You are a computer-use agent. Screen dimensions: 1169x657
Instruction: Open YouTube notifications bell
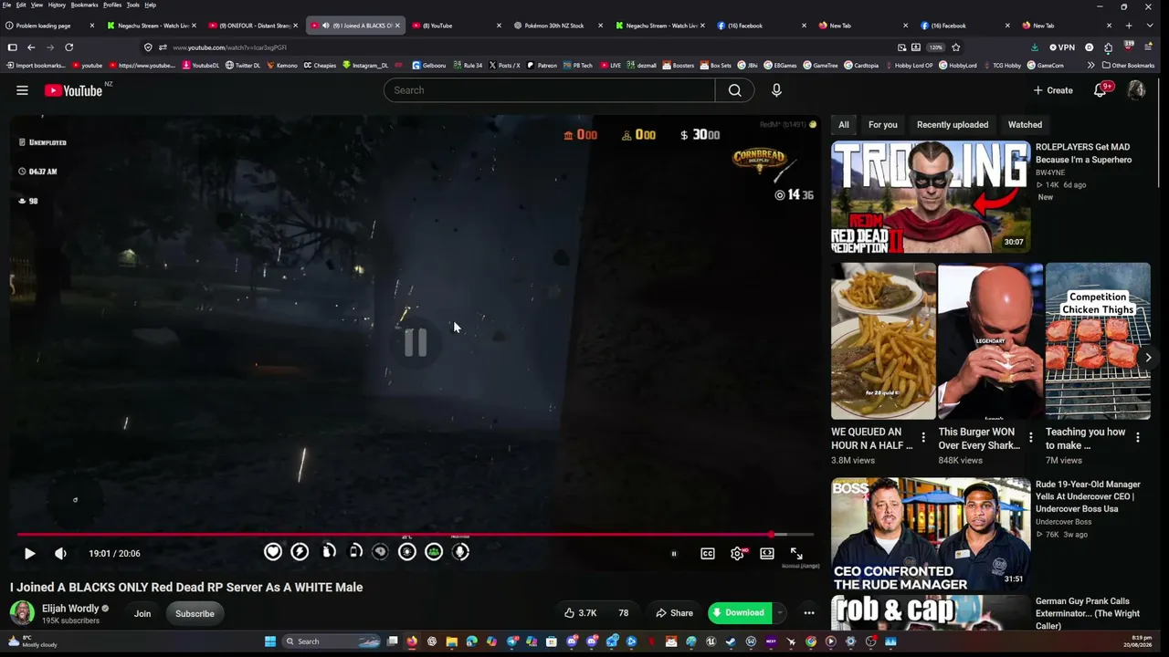tap(1101, 90)
